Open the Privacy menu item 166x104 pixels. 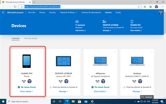point(42,12)
